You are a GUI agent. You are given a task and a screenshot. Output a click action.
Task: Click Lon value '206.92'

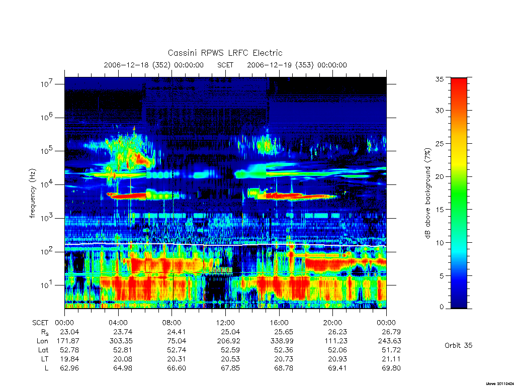(x=228, y=341)
